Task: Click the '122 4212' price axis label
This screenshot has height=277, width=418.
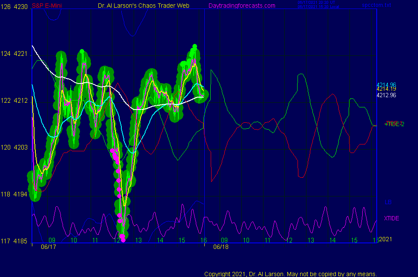Action: (x=14, y=101)
